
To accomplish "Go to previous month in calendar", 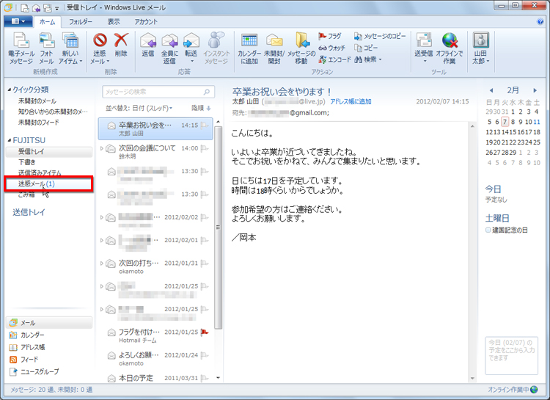I will point(491,90).
